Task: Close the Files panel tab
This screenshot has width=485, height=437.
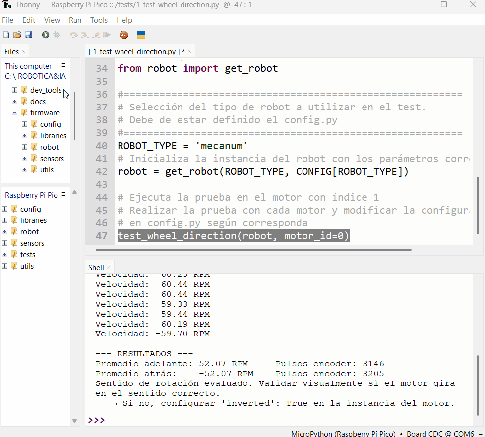Action: click(23, 52)
